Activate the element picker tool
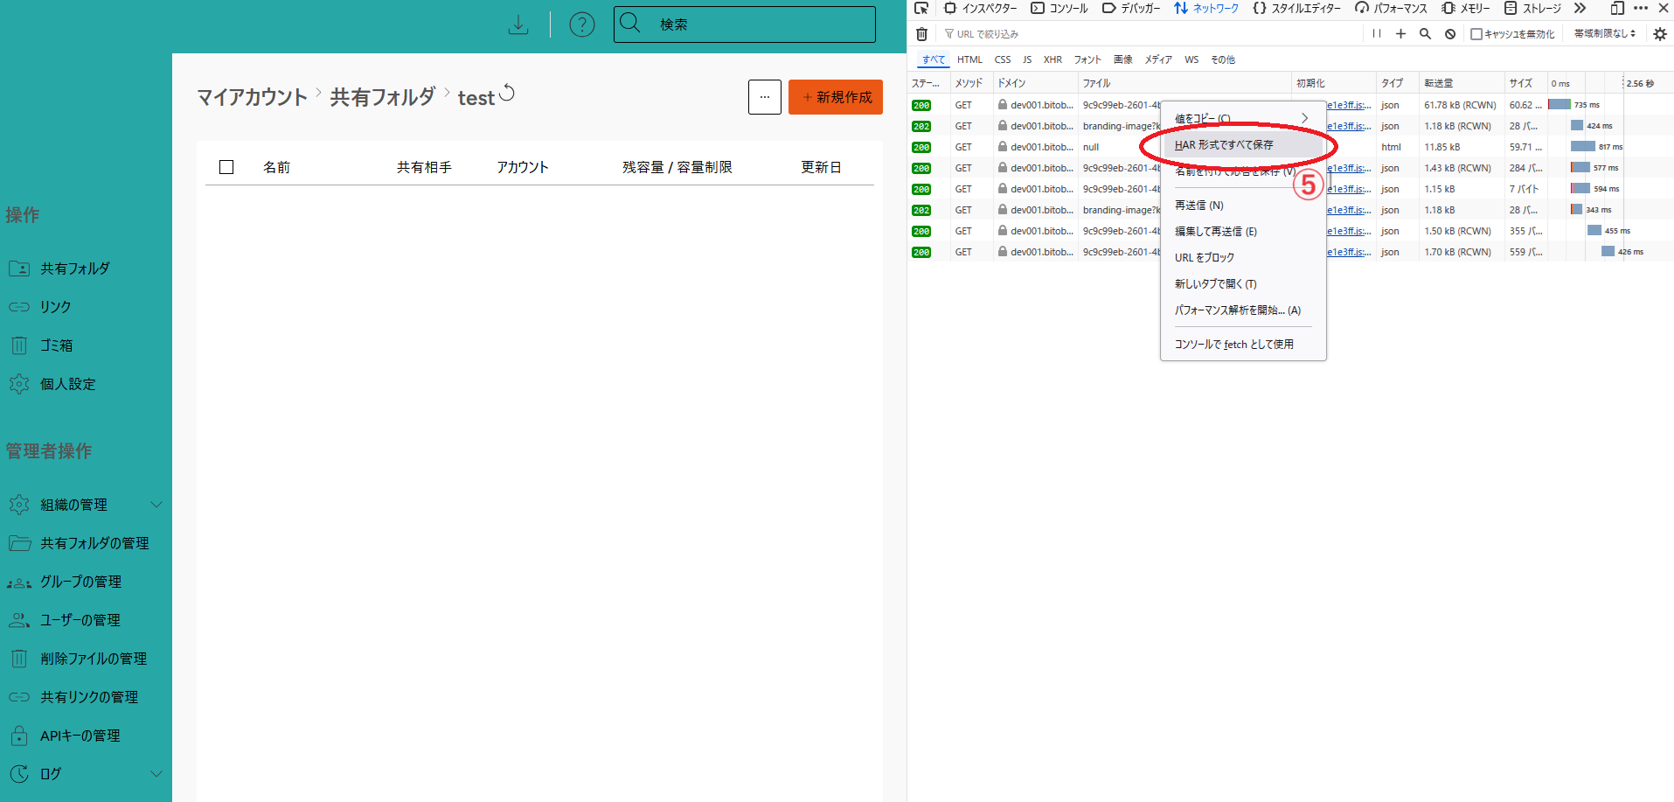Image resolution: width=1674 pixels, height=802 pixels. [x=921, y=9]
